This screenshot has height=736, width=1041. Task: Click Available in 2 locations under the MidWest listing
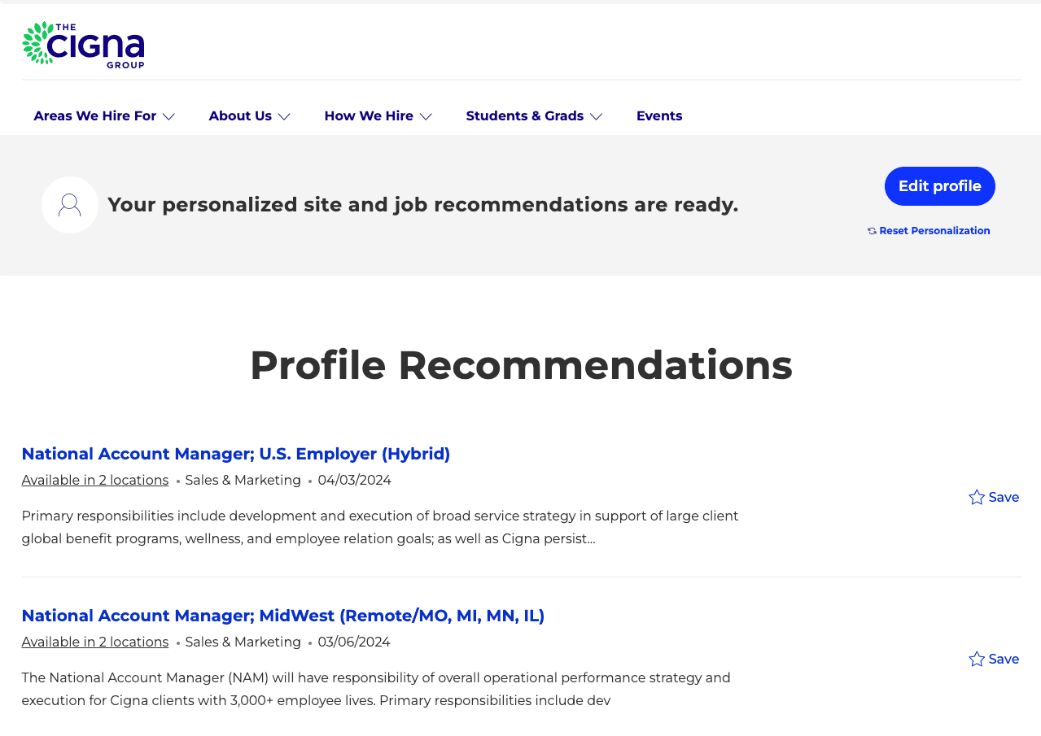94,642
